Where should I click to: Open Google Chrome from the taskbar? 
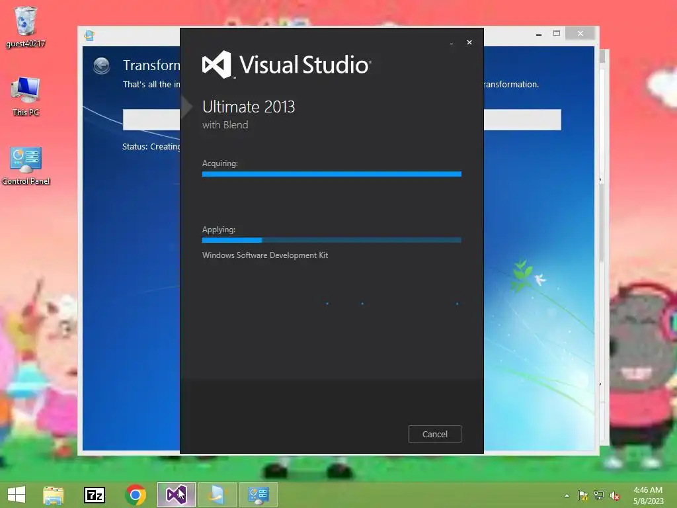136,495
